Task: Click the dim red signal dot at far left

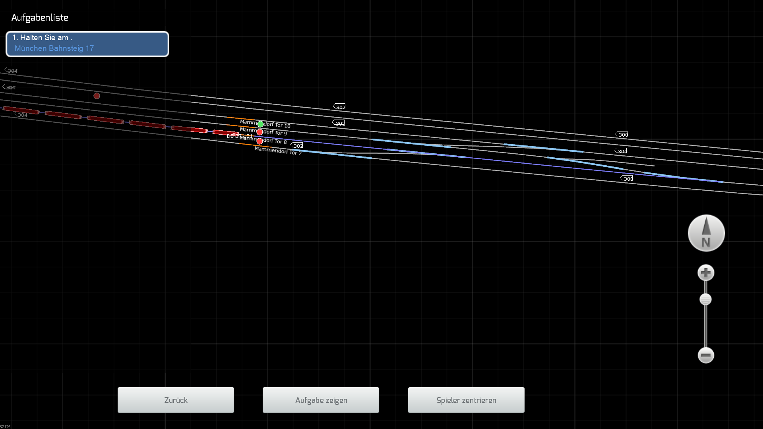Action: [97, 96]
